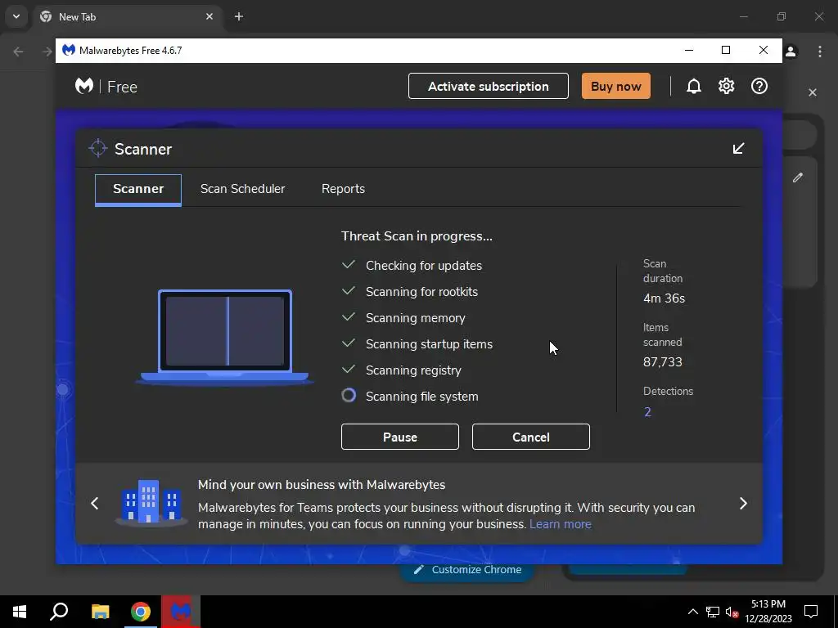Click 'Scanning file system' text
Image resolution: width=838 pixels, height=628 pixels.
(x=422, y=397)
